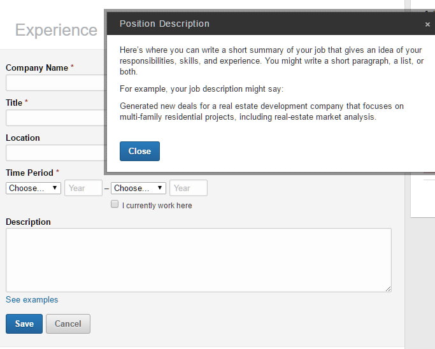Click the Company Name input field

click(55, 83)
